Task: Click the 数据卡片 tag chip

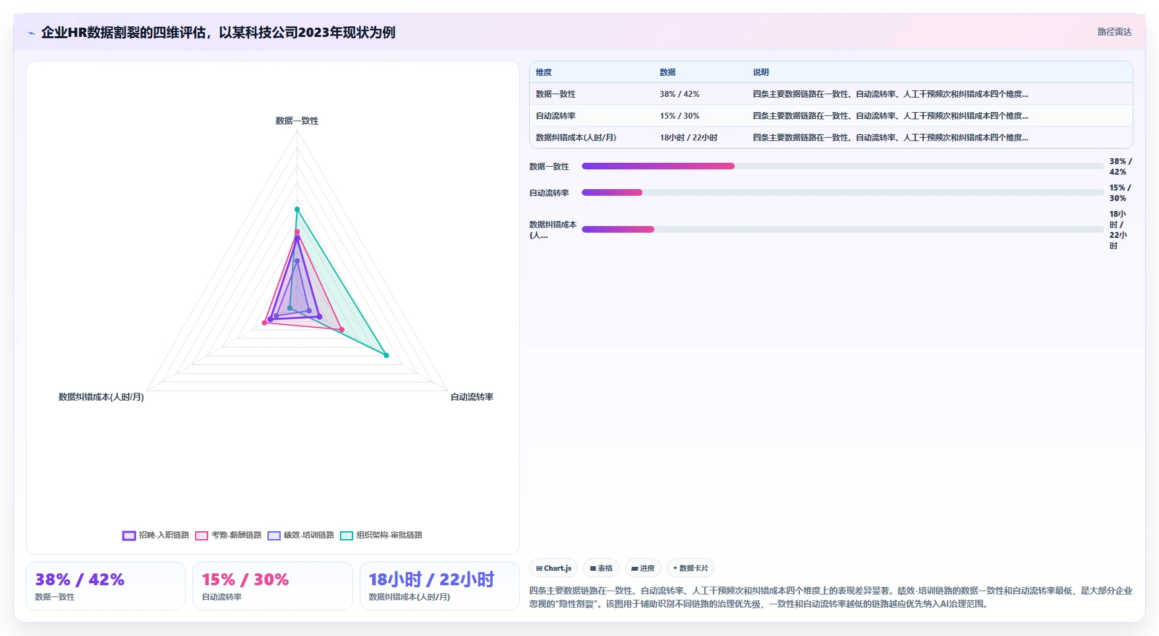Action: [x=691, y=568]
